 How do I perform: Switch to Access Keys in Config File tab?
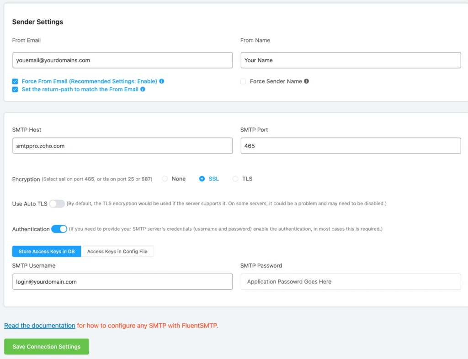pyautogui.click(x=117, y=251)
